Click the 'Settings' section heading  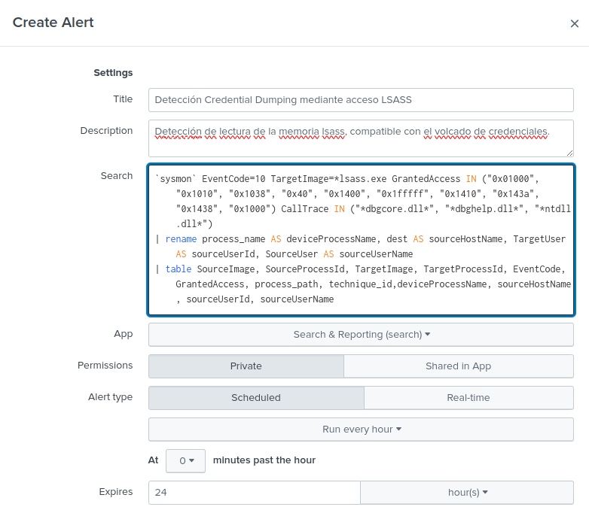click(113, 73)
